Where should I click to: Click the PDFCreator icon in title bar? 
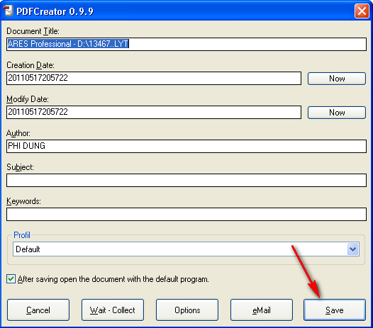(8, 11)
